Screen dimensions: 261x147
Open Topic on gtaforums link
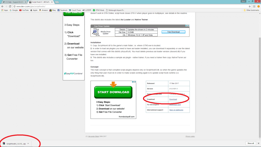pyautogui.click(x=176, y=110)
